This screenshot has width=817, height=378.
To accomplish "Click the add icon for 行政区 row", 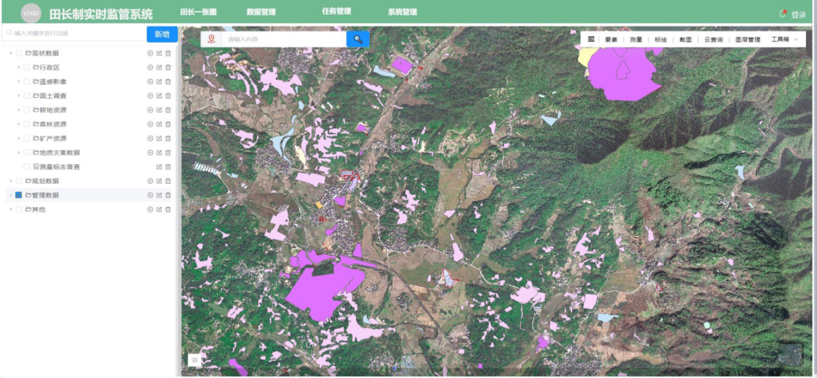I will click(x=150, y=67).
